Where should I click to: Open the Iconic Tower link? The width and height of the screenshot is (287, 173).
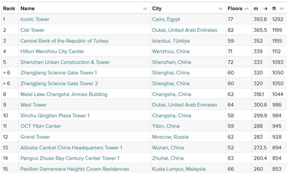pyautogui.click(x=35, y=19)
